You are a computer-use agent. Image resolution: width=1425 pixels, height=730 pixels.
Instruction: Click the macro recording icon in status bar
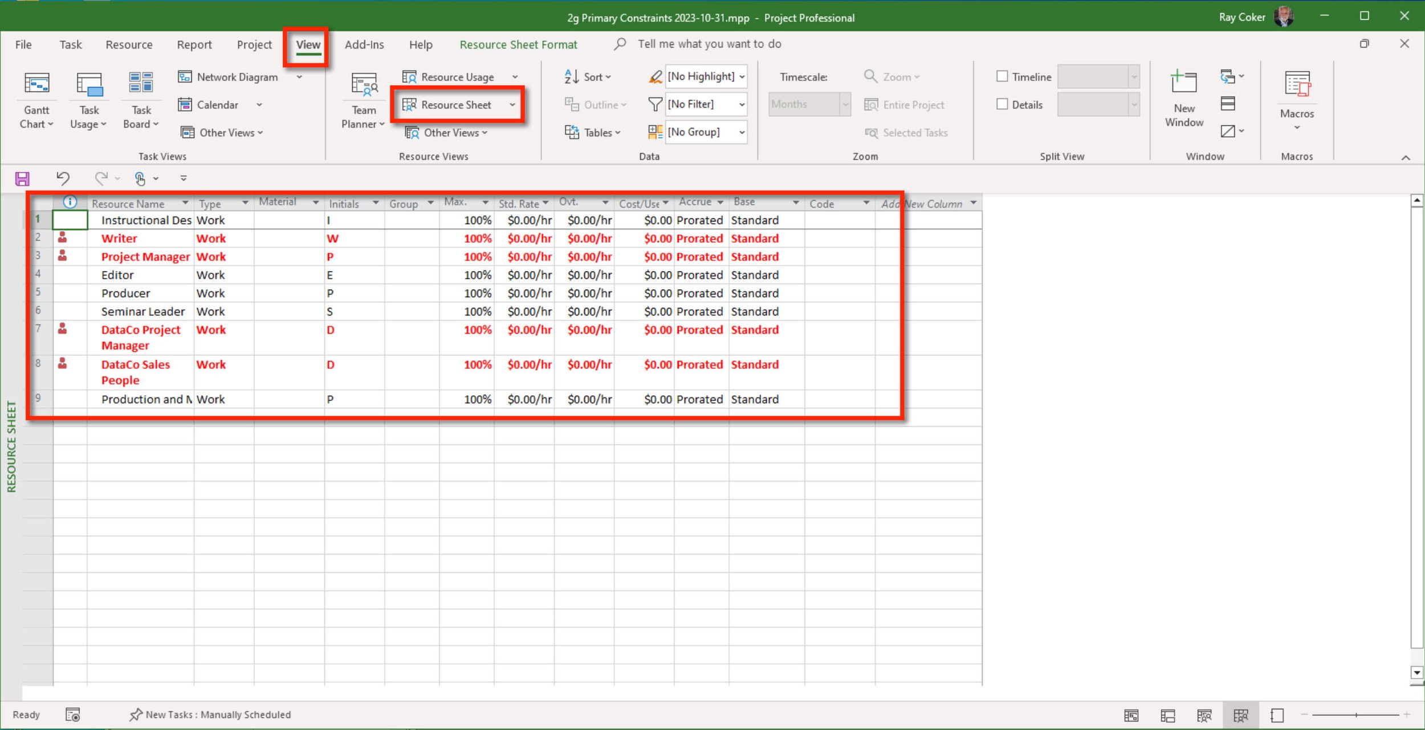point(73,715)
